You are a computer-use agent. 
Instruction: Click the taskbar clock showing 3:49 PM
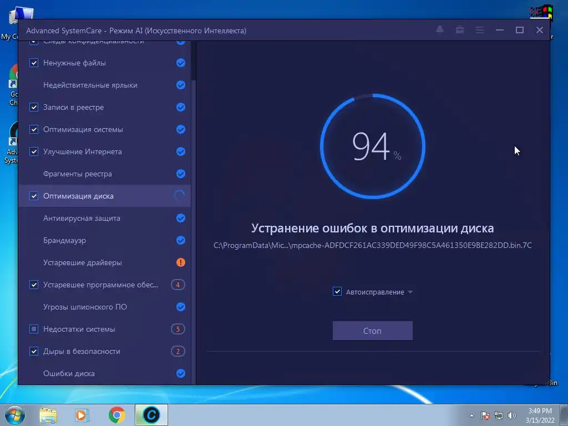point(540,415)
